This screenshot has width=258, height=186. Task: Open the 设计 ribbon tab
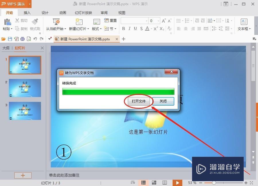click(x=45, y=13)
